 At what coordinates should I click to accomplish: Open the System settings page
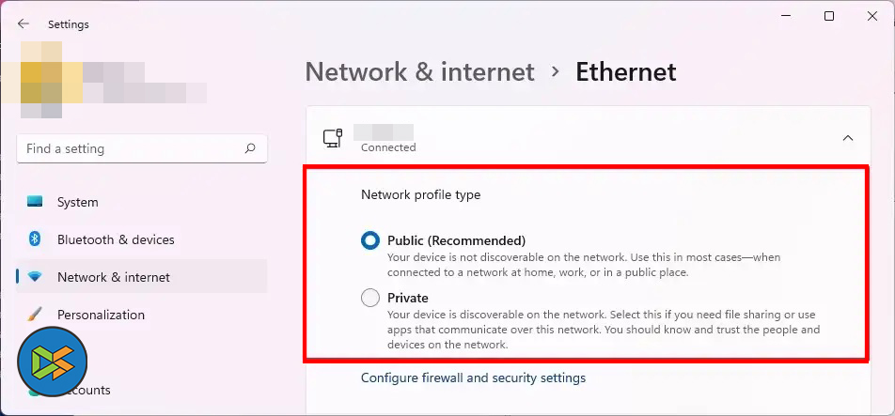click(x=77, y=202)
